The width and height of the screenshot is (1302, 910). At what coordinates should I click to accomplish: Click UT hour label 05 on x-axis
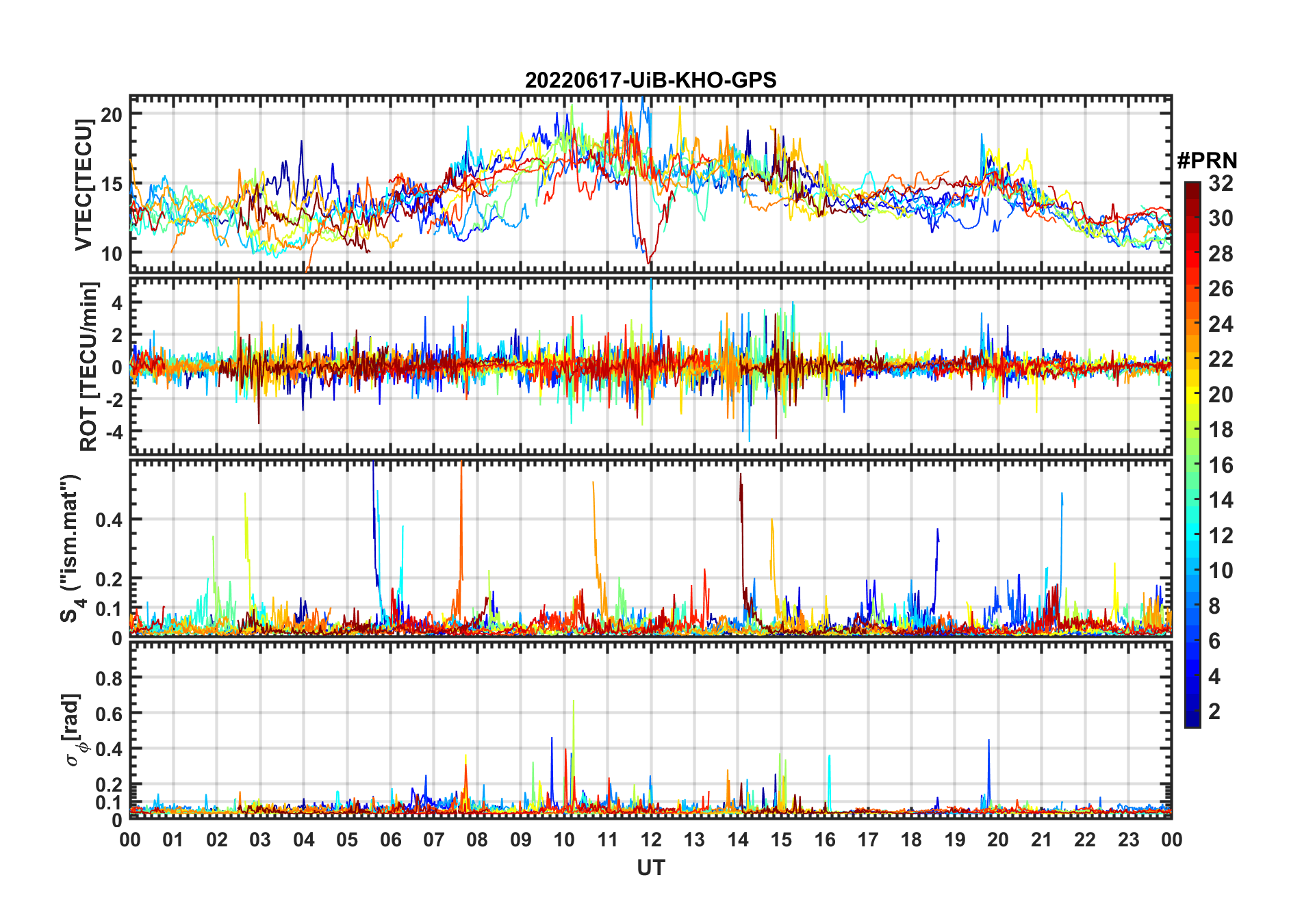coord(347,840)
